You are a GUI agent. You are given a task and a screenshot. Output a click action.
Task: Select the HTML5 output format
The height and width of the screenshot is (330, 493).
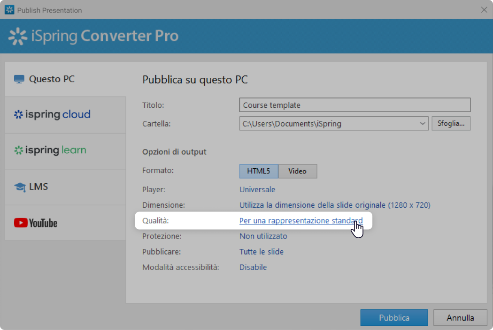point(259,171)
